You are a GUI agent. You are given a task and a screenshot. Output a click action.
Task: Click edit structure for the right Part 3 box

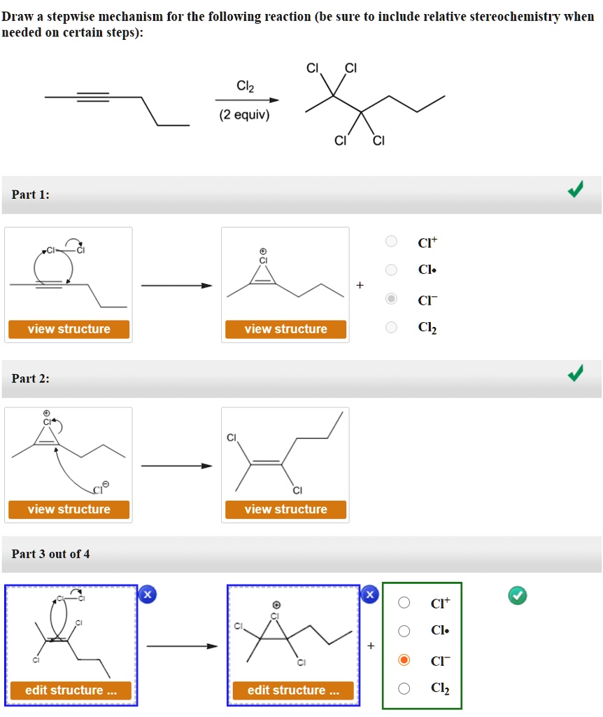pyautogui.click(x=294, y=690)
